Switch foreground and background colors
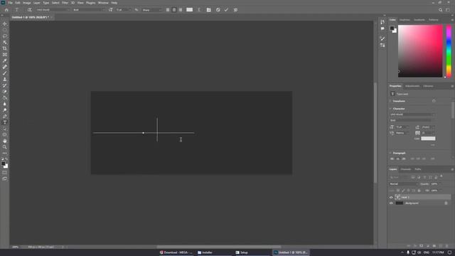Viewport: 455px width, 256px height. click(x=6, y=159)
